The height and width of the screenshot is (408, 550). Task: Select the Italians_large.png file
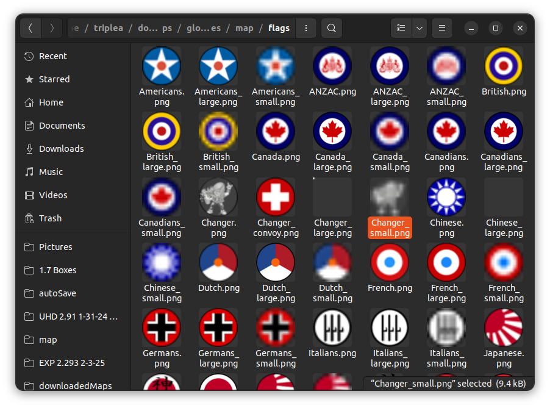click(390, 327)
